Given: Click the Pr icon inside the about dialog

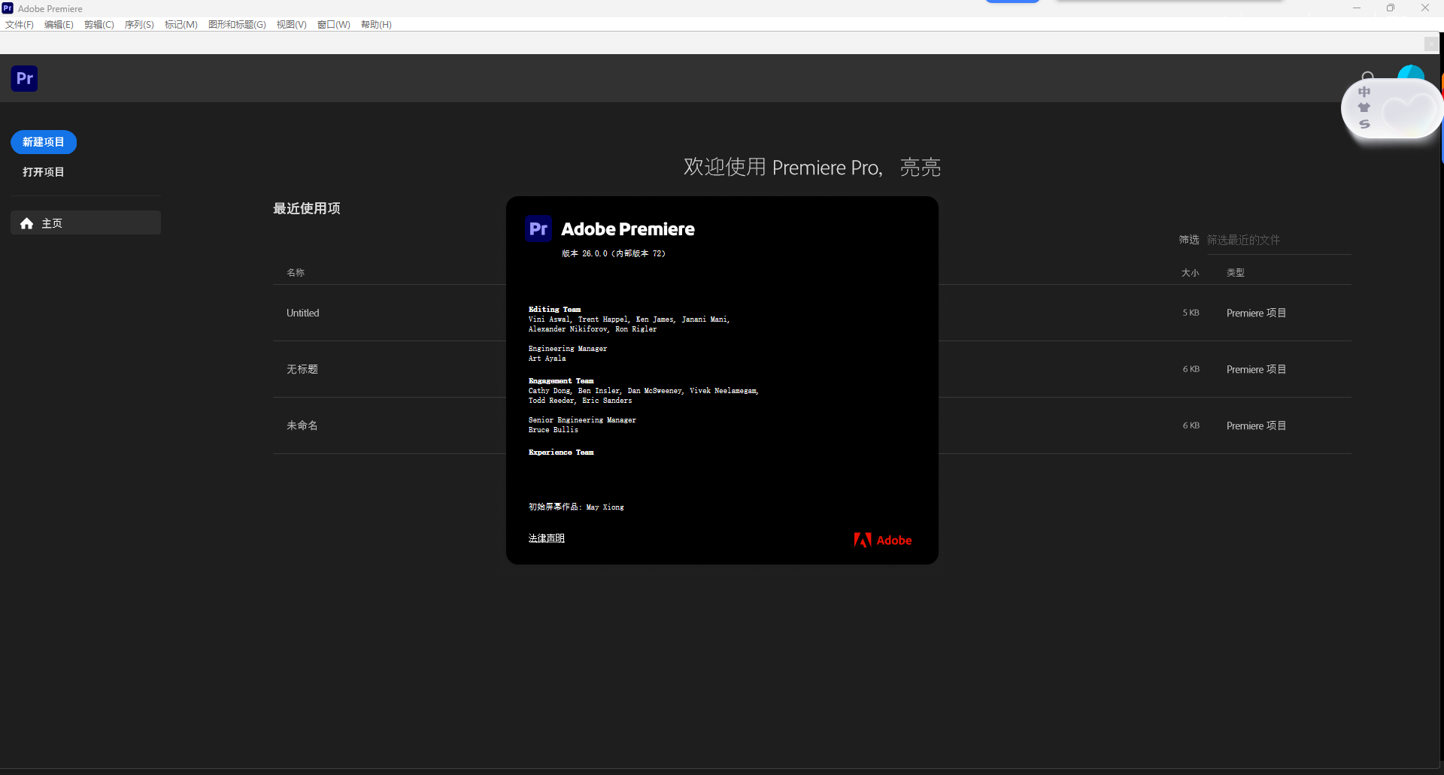Looking at the screenshot, I should [538, 229].
